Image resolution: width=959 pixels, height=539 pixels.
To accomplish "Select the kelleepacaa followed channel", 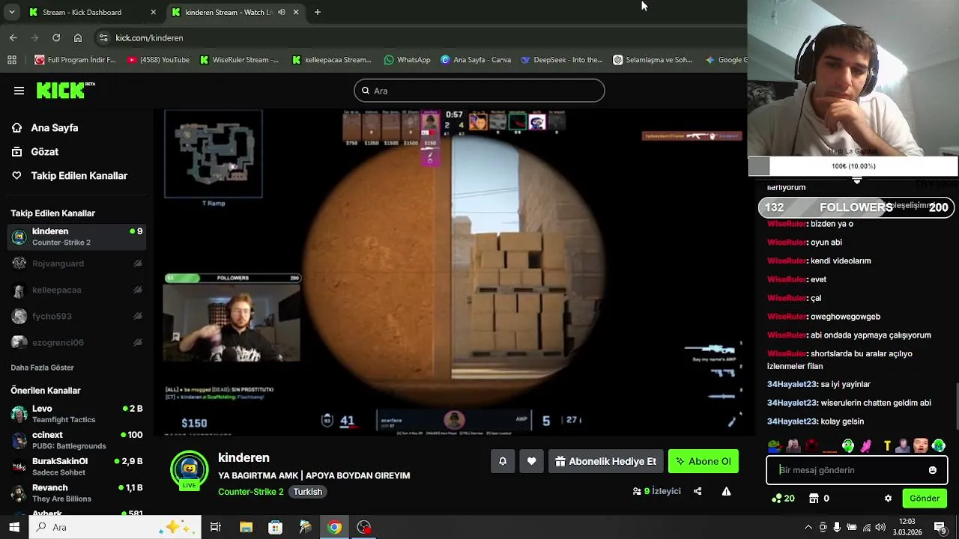I will (x=77, y=290).
